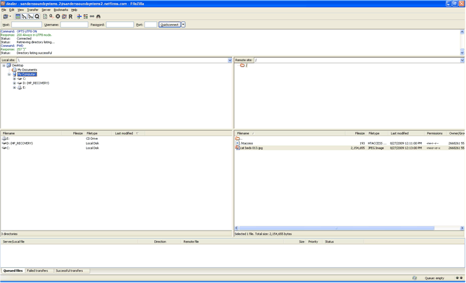Disconnect from the current server
This screenshot has width=466, height=283.
click(x=64, y=17)
